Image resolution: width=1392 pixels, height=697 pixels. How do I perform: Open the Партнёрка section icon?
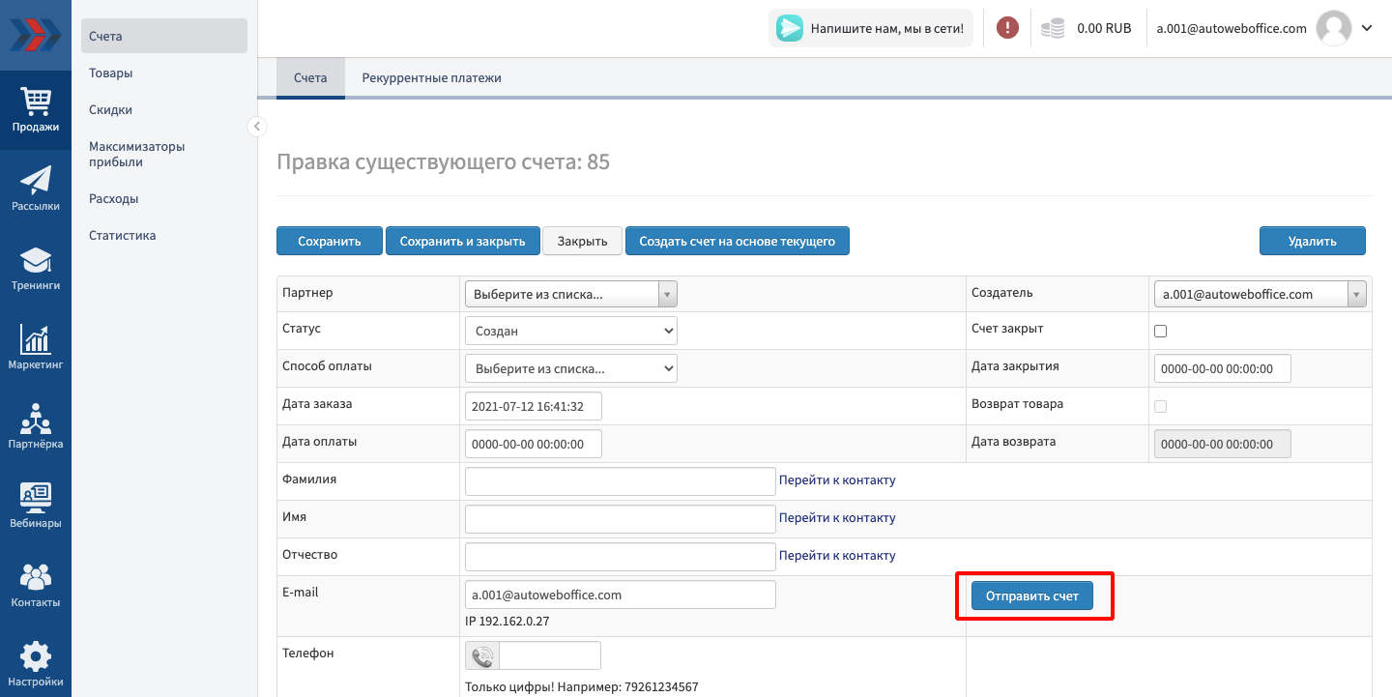pyautogui.click(x=36, y=426)
